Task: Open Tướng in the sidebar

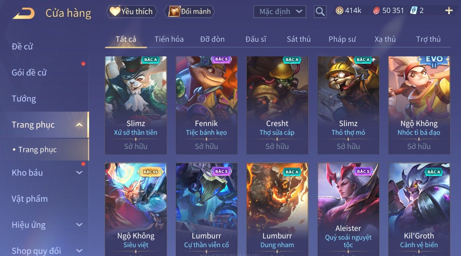Action: (x=24, y=99)
